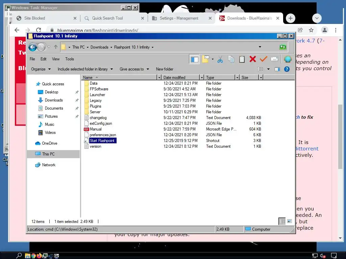Click the orange checkmark Properties icon
Image resolution: width=346 pixels, height=259 pixels.
tap(263, 59)
